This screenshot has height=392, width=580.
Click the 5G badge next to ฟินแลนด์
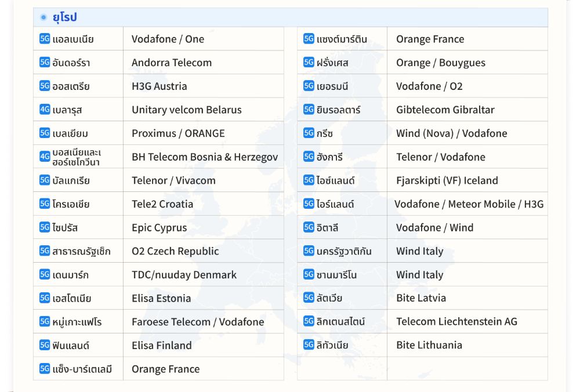(x=45, y=345)
